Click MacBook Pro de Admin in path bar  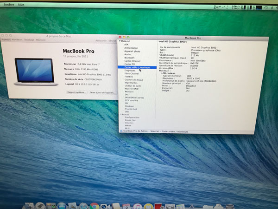coord(135,131)
